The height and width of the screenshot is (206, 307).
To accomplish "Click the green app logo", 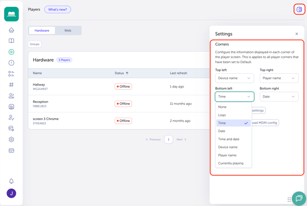I will [11, 14].
